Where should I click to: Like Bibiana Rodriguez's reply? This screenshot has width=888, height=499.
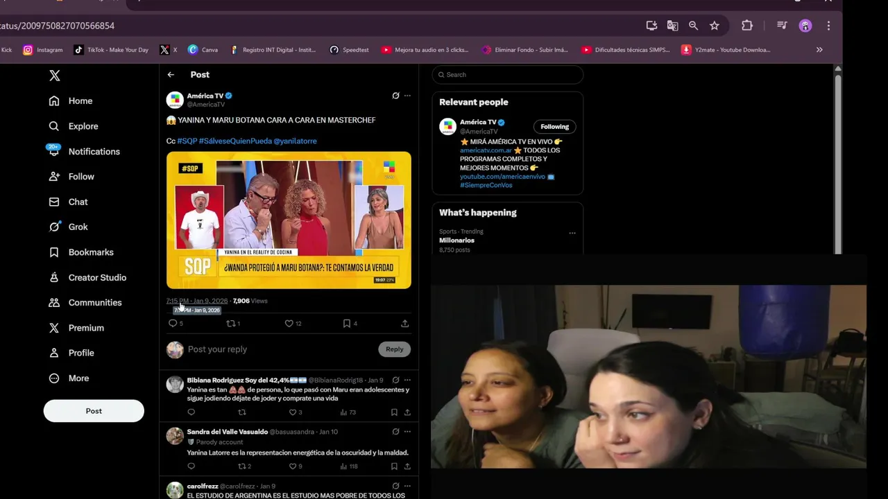point(292,412)
